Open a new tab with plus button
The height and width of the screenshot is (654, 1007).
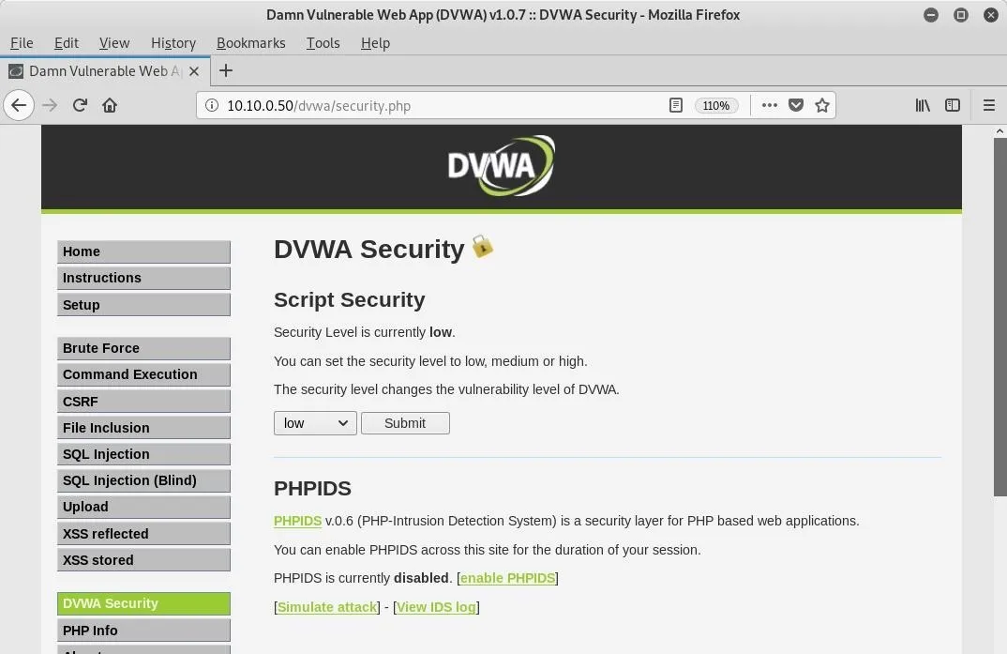(x=225, y=70)
